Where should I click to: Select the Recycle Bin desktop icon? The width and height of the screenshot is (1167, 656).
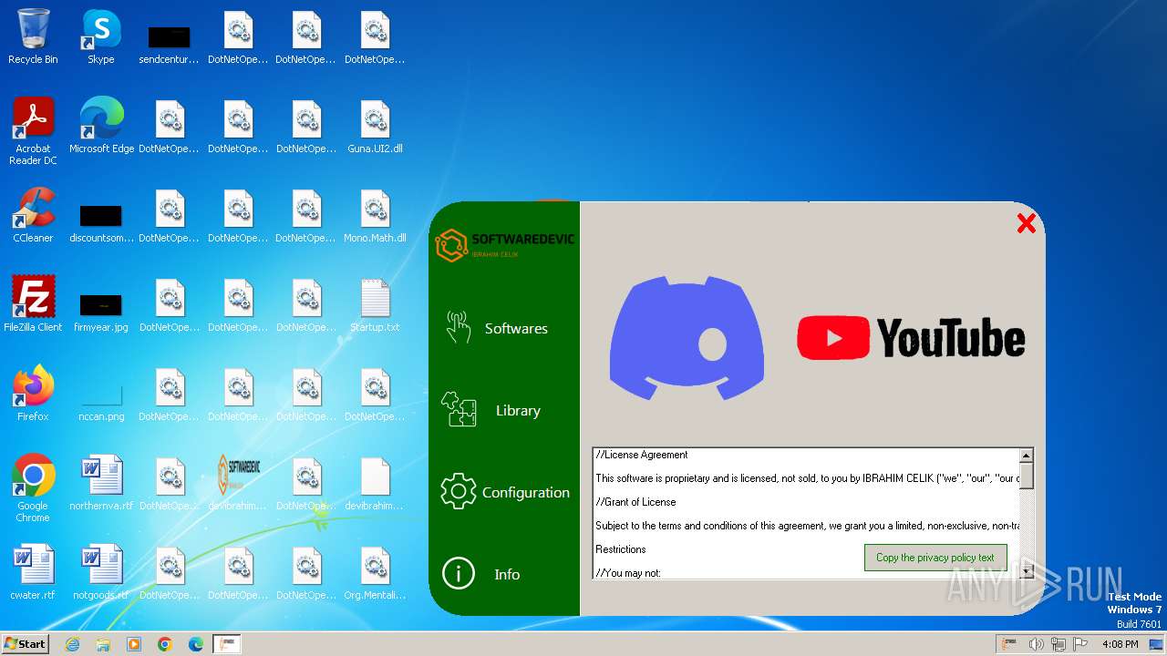(33, 37)
